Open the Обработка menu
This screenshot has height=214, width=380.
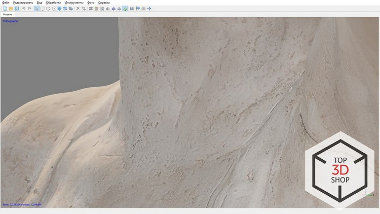point(53,3)
